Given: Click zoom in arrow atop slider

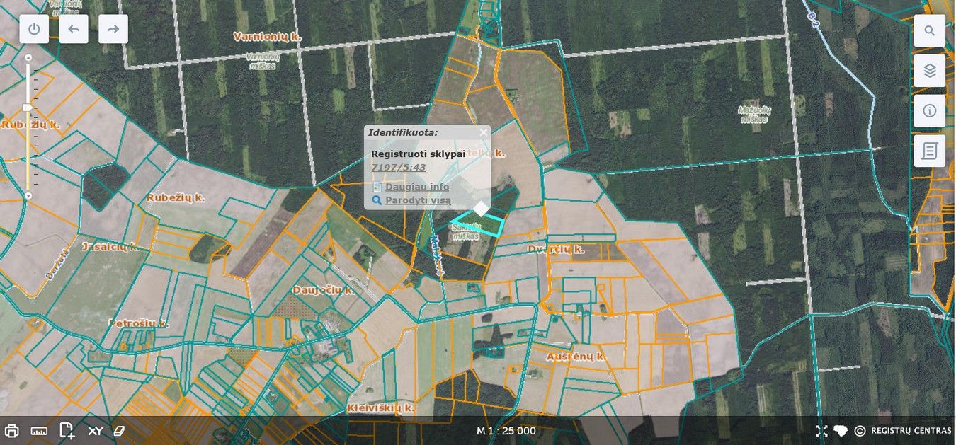Looking at the screenshot, I should tap(28, 57).
